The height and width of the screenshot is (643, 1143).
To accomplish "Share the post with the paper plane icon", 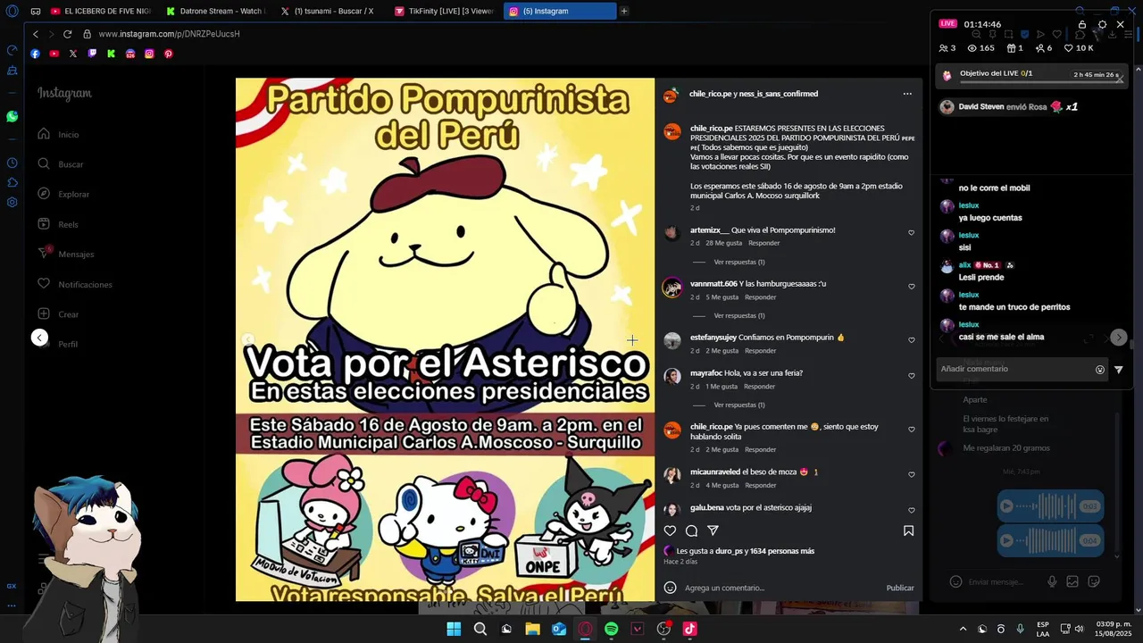I will pyautogui.click(x=713, y=530).
